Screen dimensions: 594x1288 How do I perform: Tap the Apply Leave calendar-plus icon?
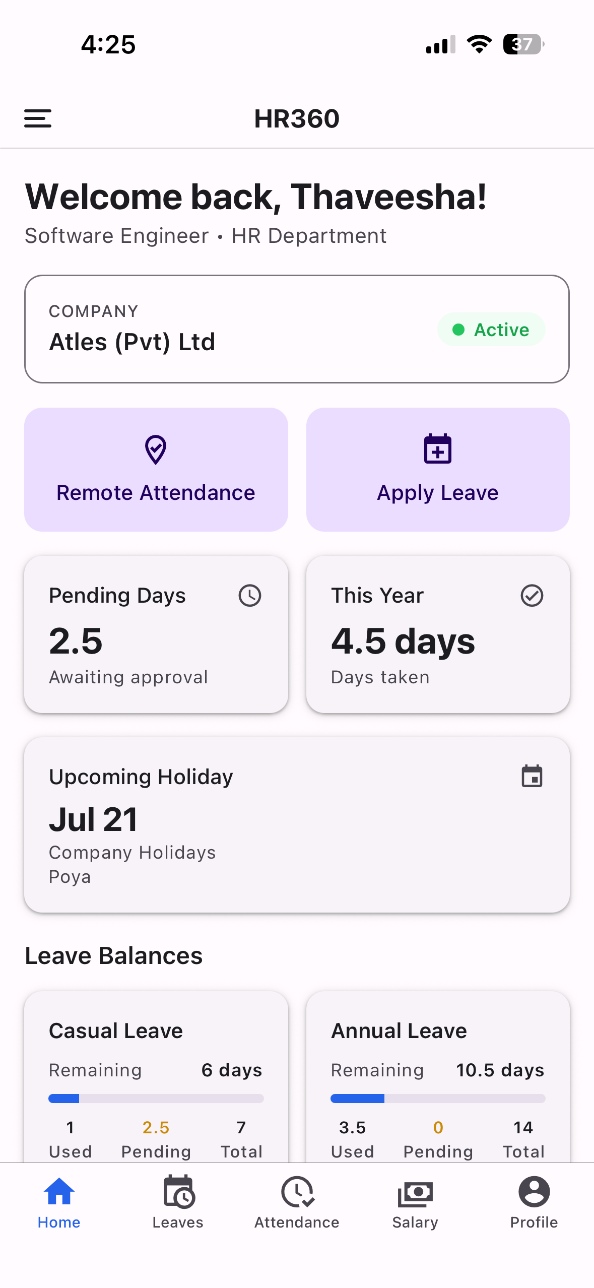438,448
